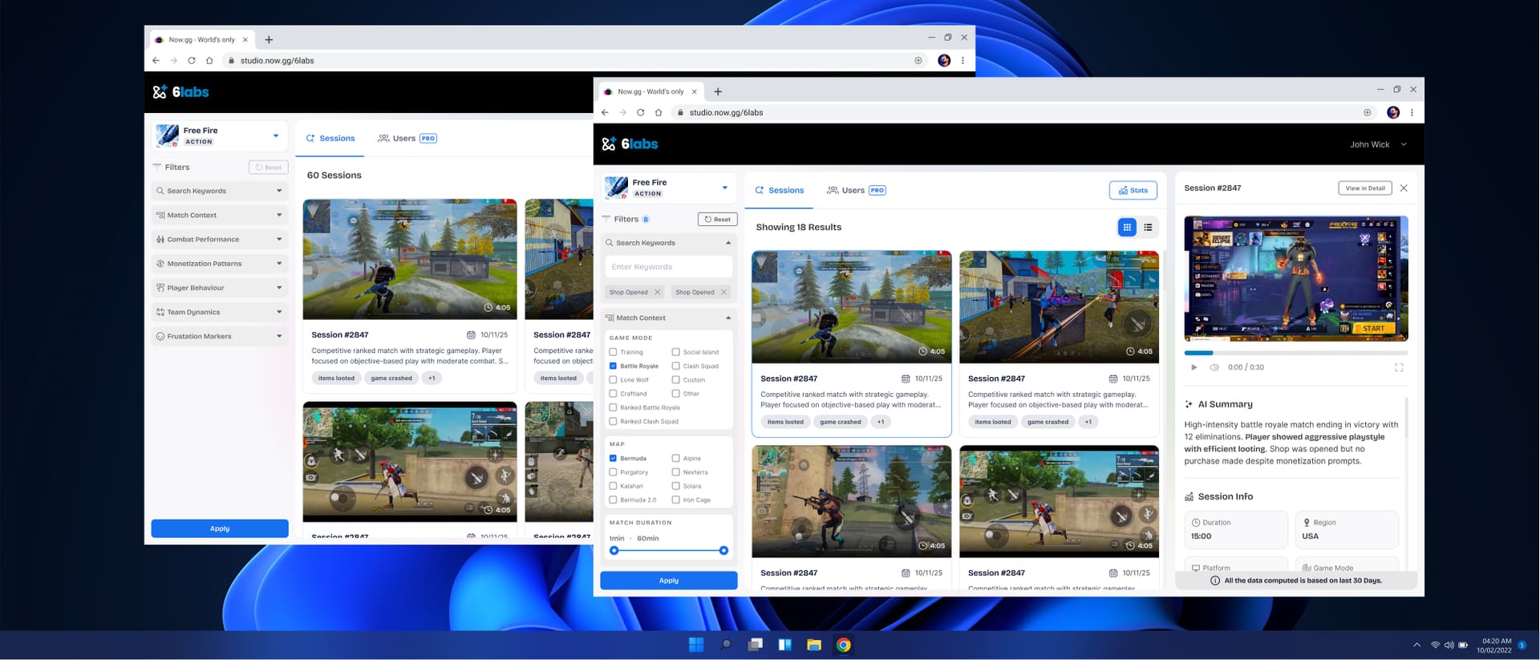This screenshot has width=1540, height=660.
Task: Open a new tab in front browser window
Action: (718, 91)
